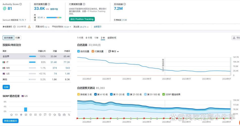Toggle the 自然流量 checkbox

click(78, 51)
